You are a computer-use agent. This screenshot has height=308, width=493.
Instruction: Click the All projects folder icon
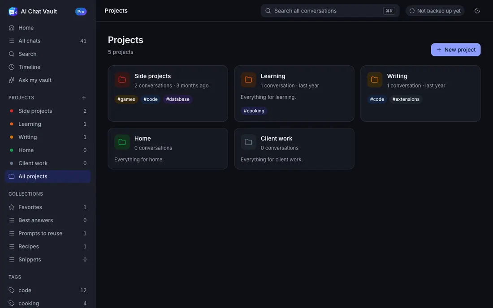pos(12,176)
